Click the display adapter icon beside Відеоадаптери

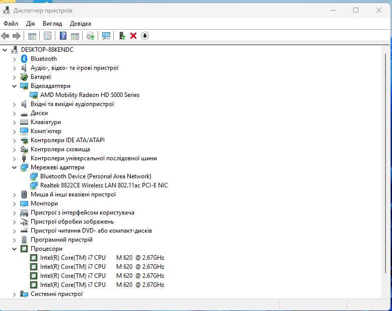pos(24,86)
